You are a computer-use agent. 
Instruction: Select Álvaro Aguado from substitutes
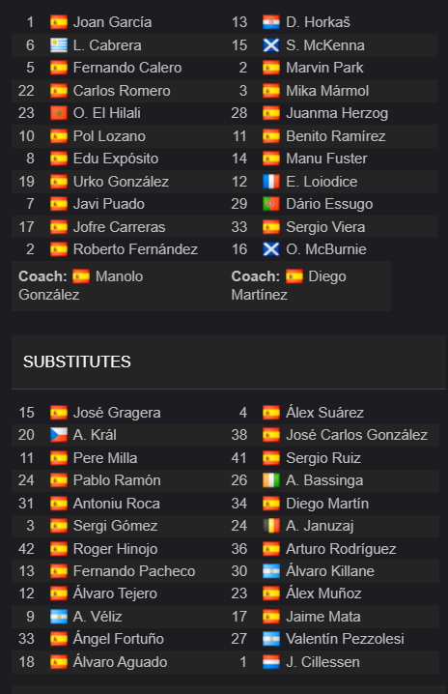pos(121,662)
